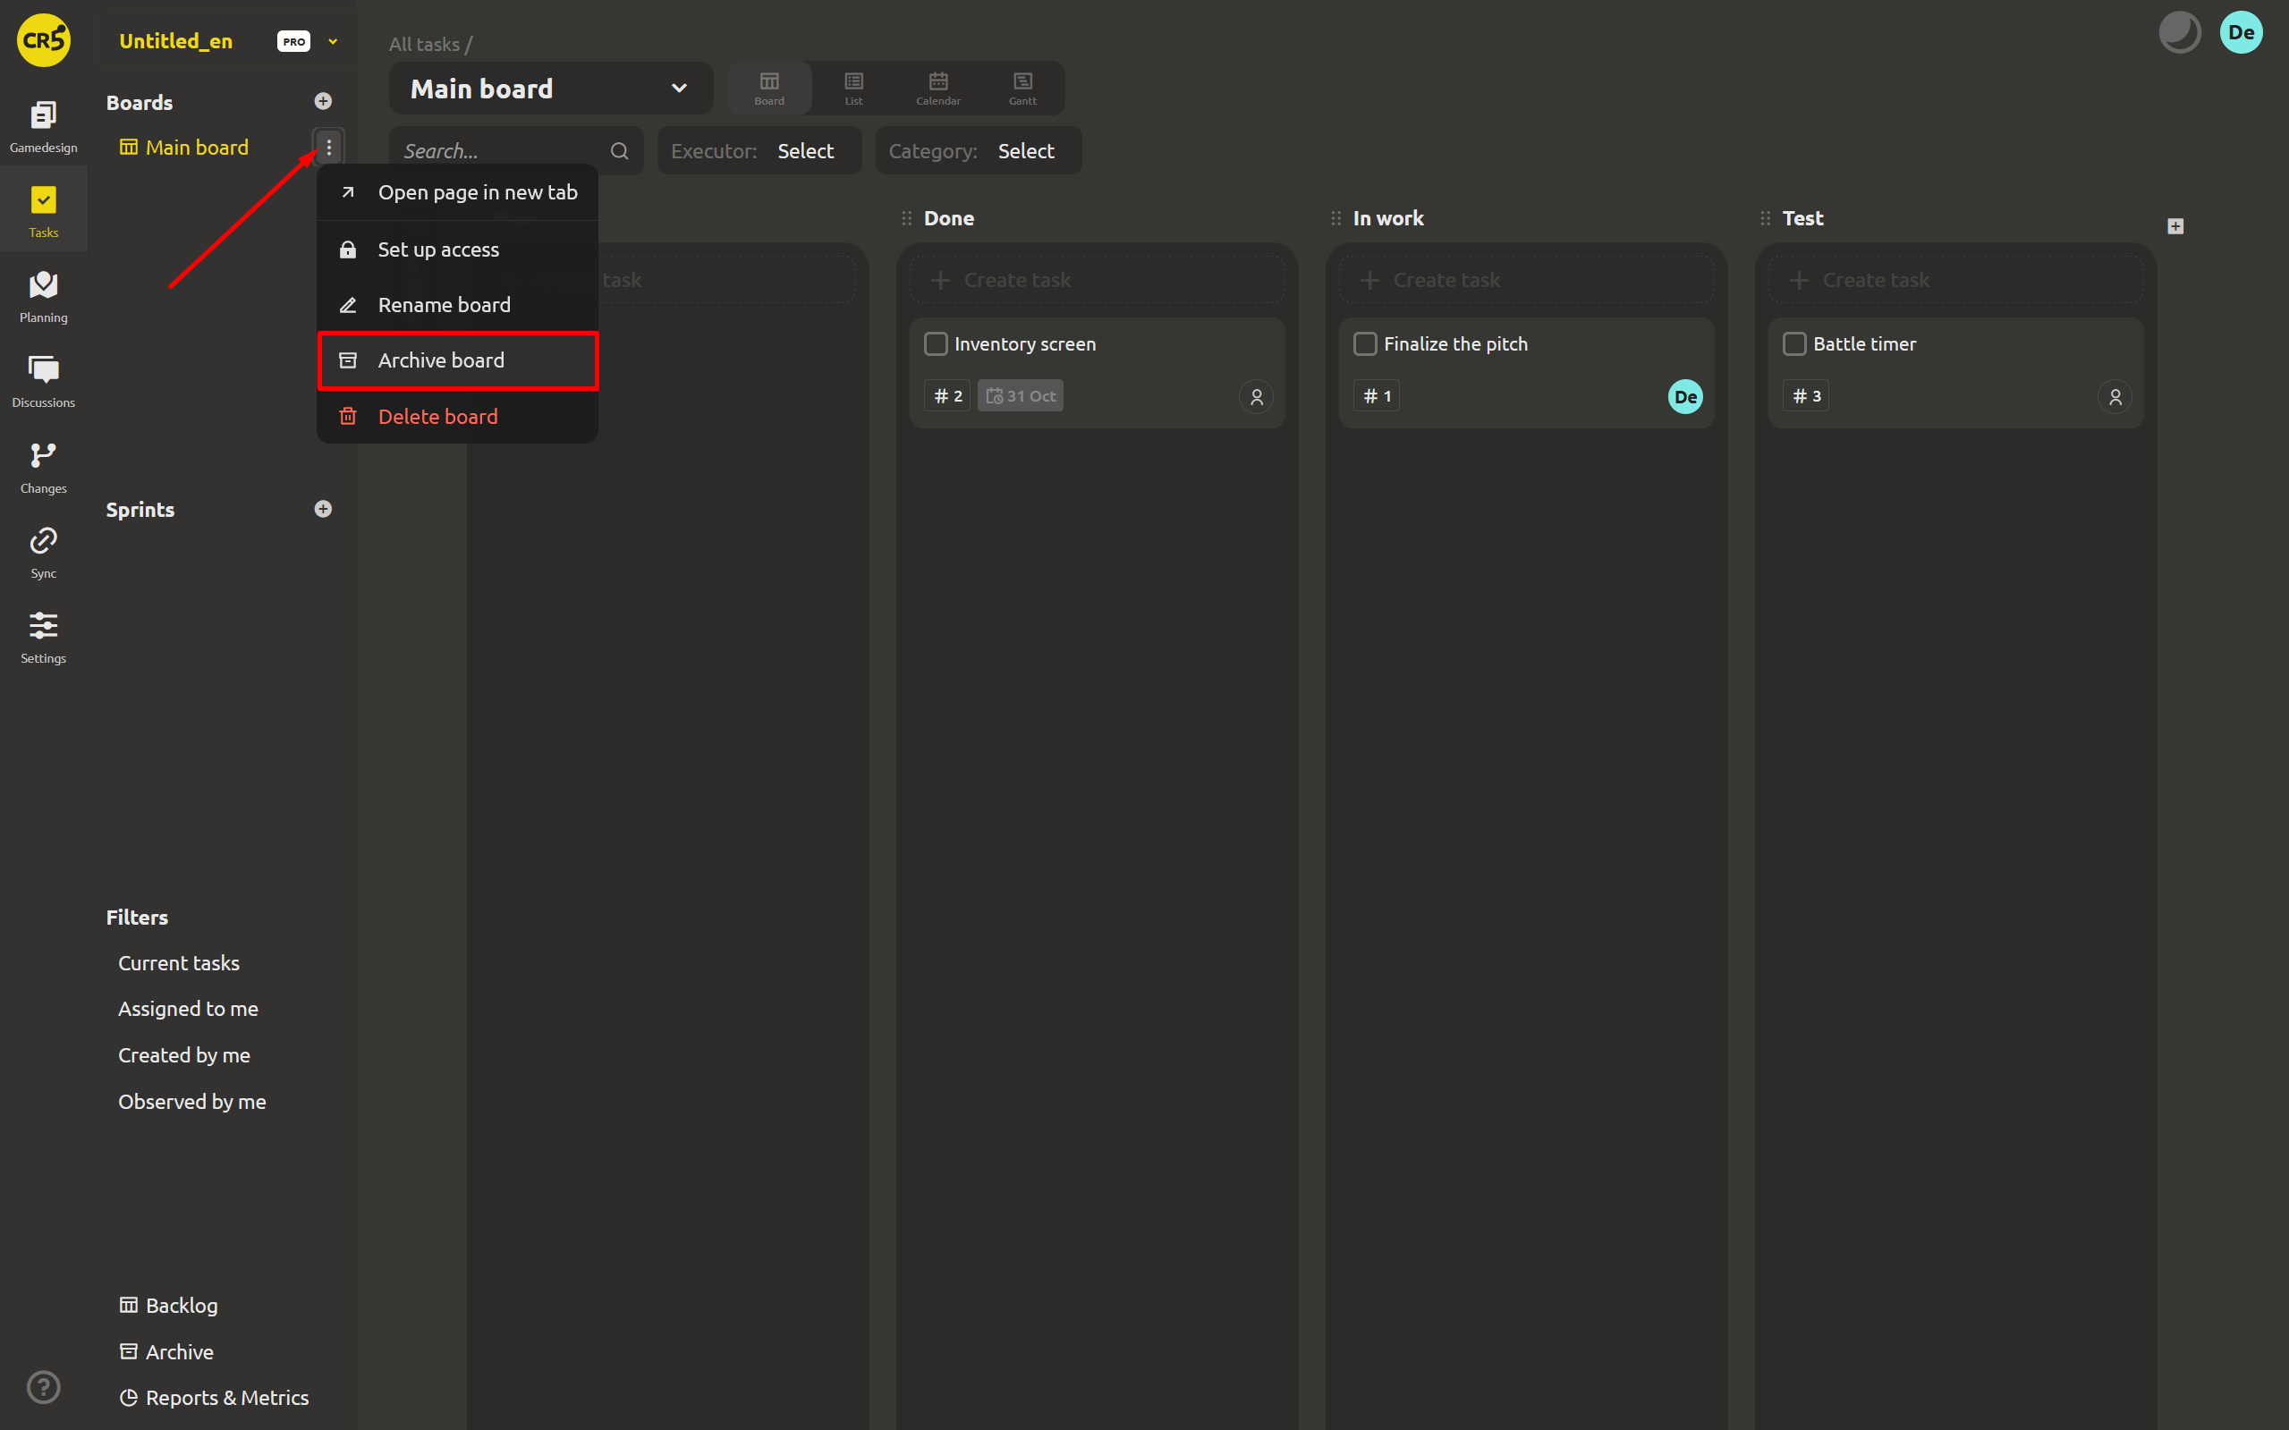The height and width of the screenshot is (1430, 2289).
Task: Check the Battle timer task checkbox
Action: (x=1794, y=344)
